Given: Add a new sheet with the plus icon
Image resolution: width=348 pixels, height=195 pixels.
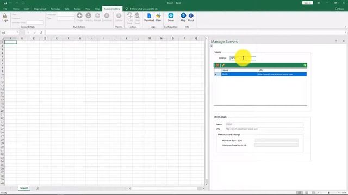Looking at the screenshot, I should (37, 188).
